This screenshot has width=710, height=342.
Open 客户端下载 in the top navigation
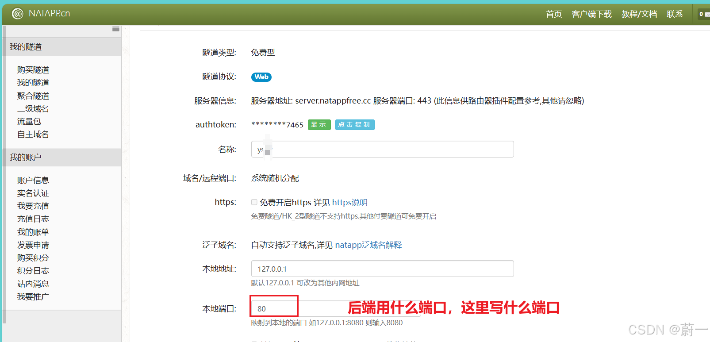tap(591, 14)
